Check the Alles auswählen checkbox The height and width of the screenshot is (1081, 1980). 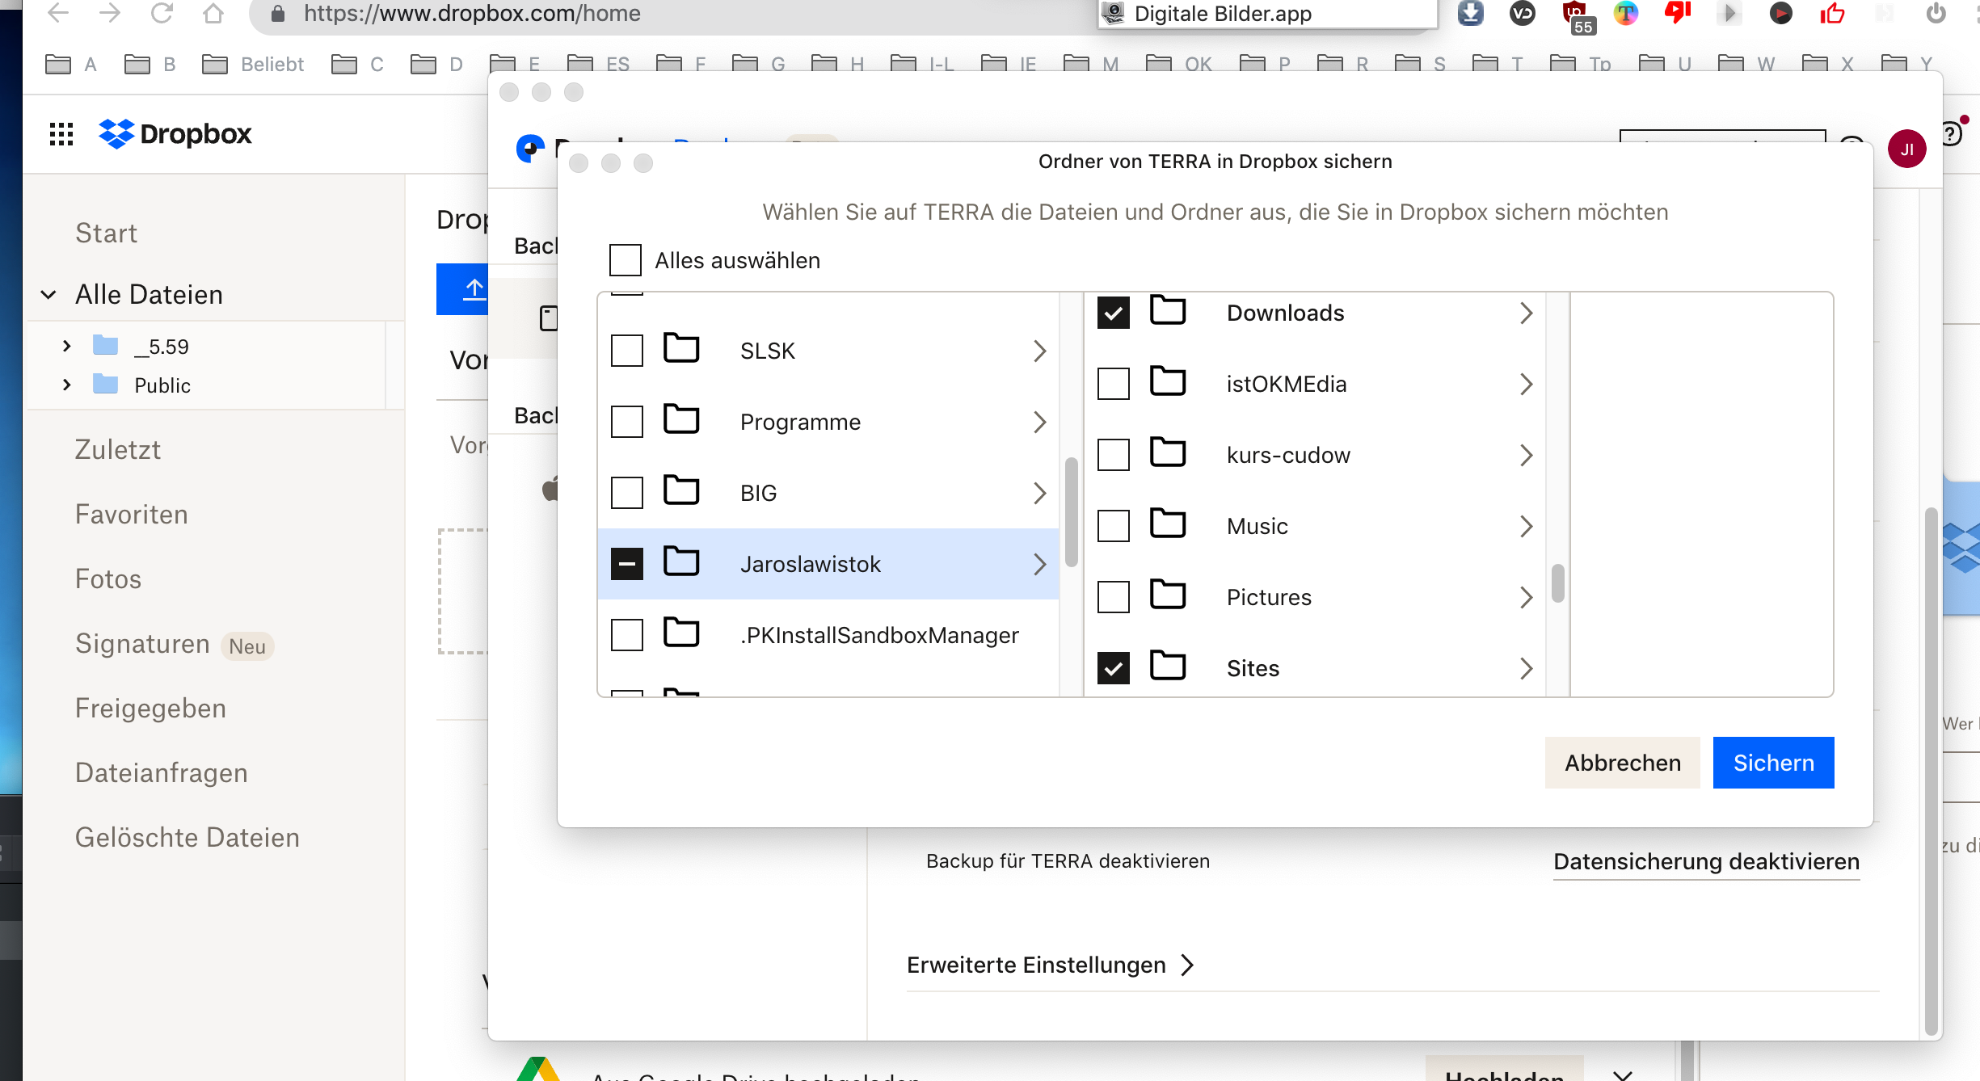coord(626,260)
